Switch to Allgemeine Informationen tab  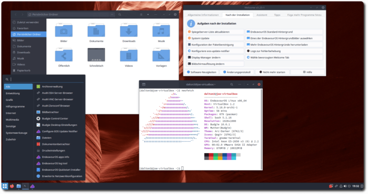click(x=203, y=15)
